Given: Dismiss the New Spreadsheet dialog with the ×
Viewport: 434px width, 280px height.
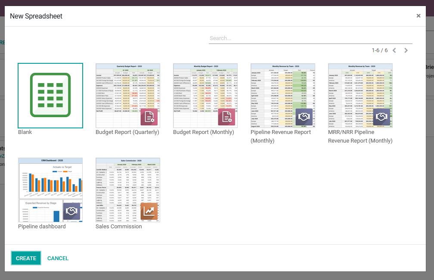Looking at the screenshot, I should (x=418, y=16).
